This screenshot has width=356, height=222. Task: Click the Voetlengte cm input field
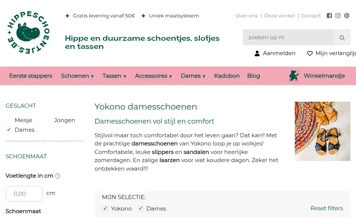(24, 194)
